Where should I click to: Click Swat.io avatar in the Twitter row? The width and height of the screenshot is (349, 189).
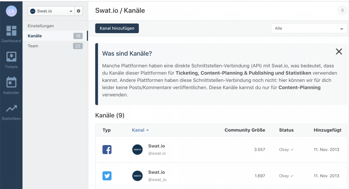pyautogui.click(x=137, y=176)
